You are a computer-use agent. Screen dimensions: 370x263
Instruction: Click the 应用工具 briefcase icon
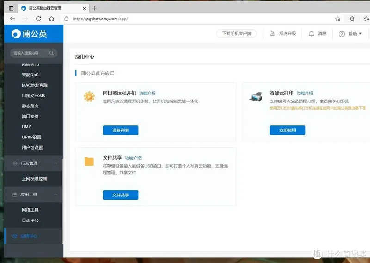(15, 194)
